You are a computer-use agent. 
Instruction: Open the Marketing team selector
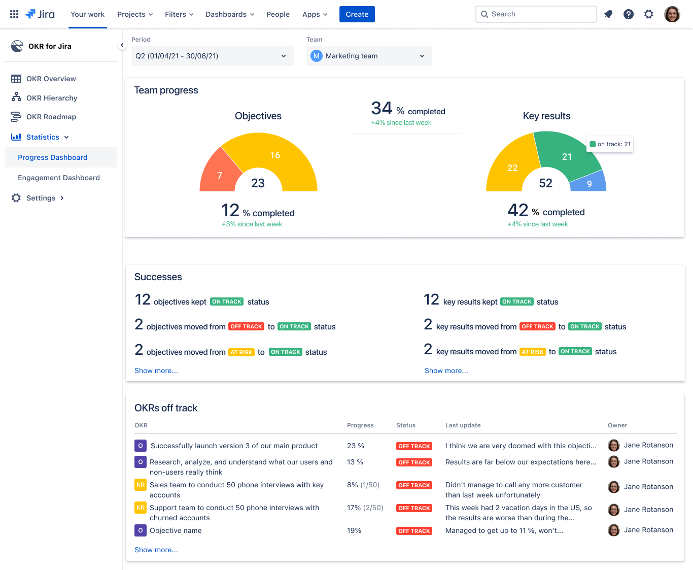point(369,56)
